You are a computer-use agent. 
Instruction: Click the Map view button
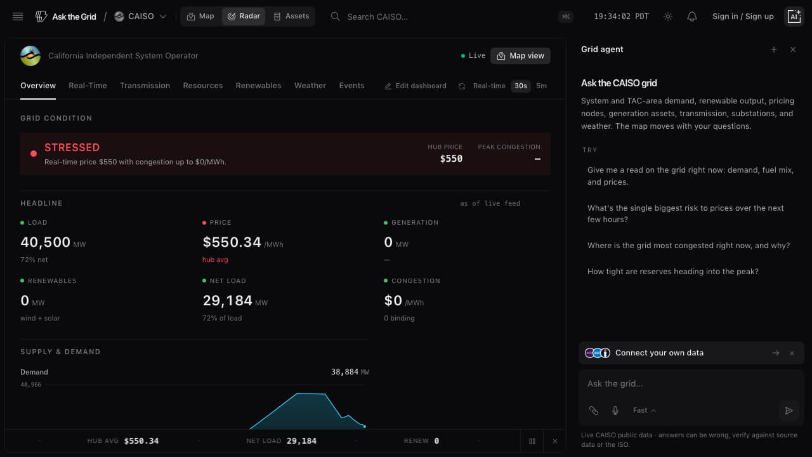click(x=520, y=56)
